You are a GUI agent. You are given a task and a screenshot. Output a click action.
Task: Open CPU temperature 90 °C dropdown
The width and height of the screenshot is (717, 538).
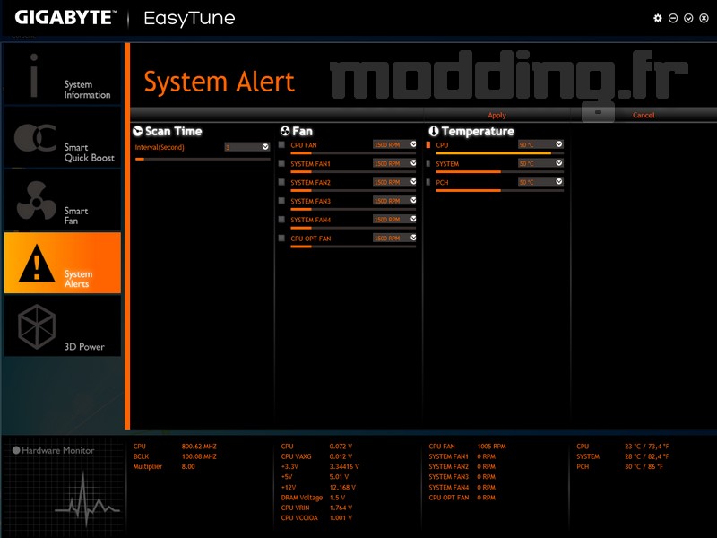(540, 144)
